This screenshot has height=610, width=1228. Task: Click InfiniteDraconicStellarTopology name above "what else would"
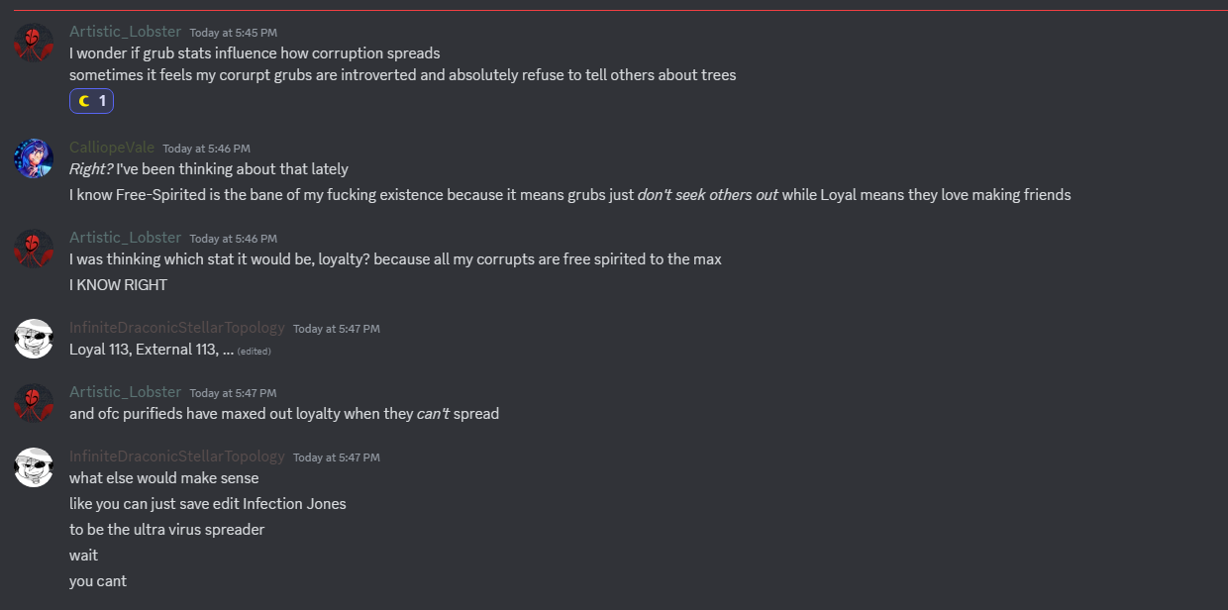[x=176, y=457]
